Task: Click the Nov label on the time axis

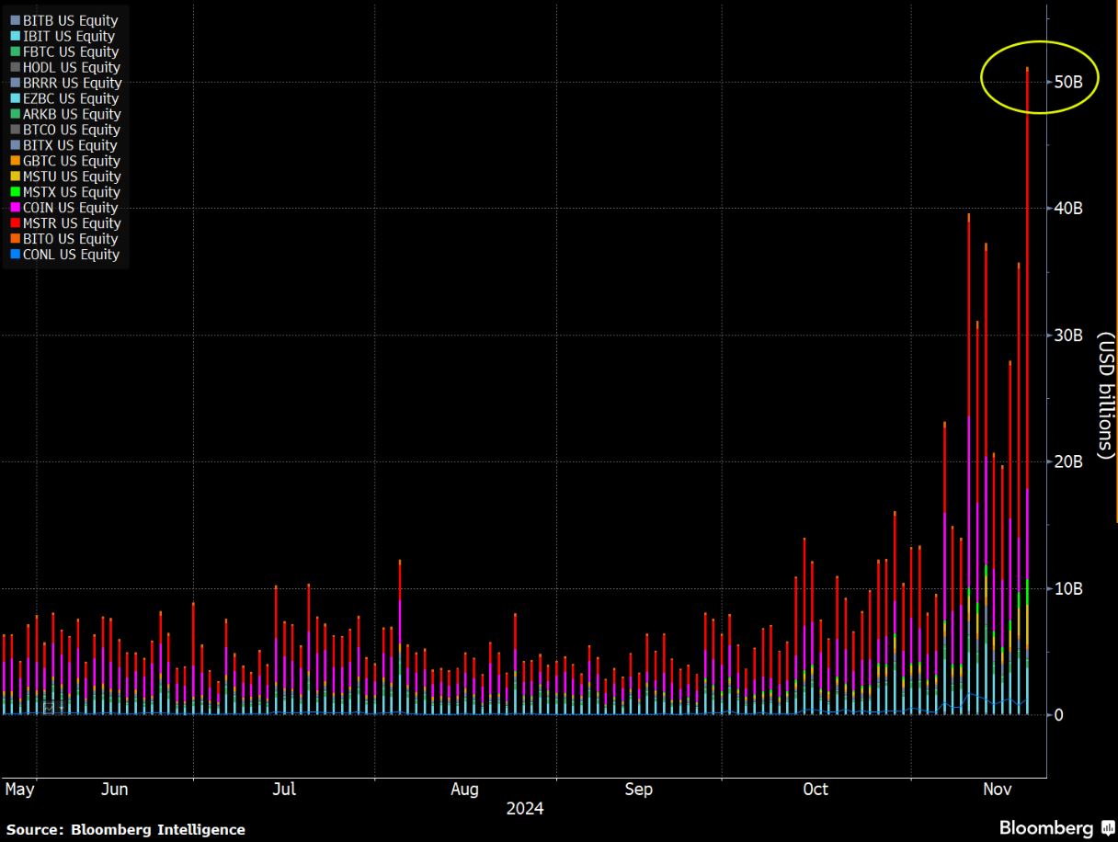Action: (x=998, y=790)
